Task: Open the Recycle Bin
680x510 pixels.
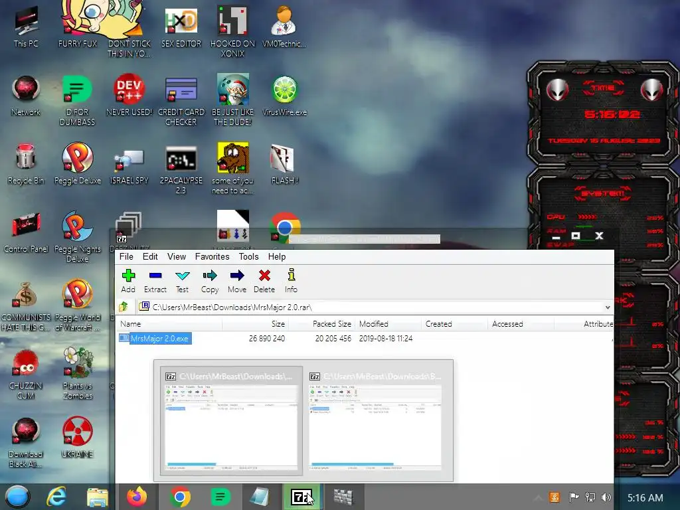Action: (26, 164)
